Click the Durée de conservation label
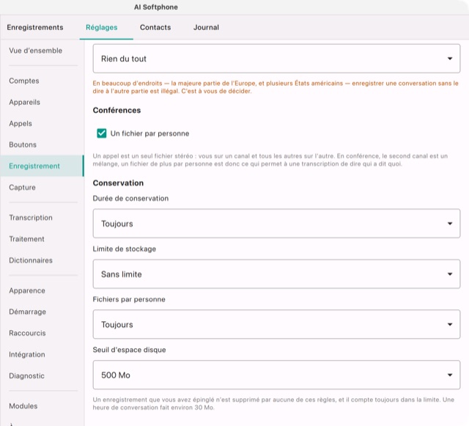This screenshot has width=469, height=426. (x=130, y=198)
